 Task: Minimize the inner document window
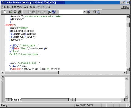[x=122, y=7]
